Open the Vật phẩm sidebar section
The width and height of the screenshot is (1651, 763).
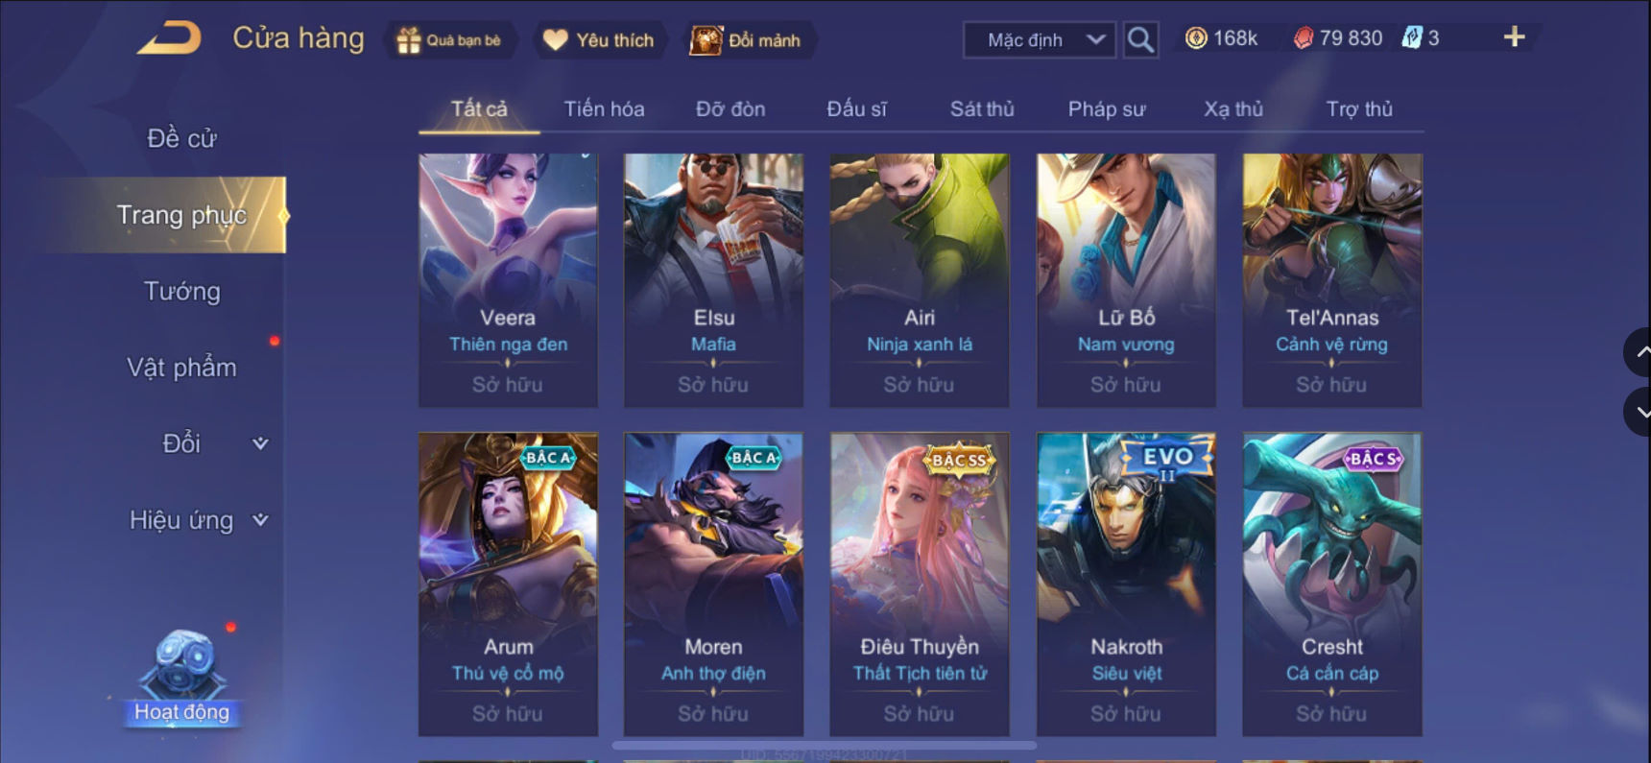point(182,368)
